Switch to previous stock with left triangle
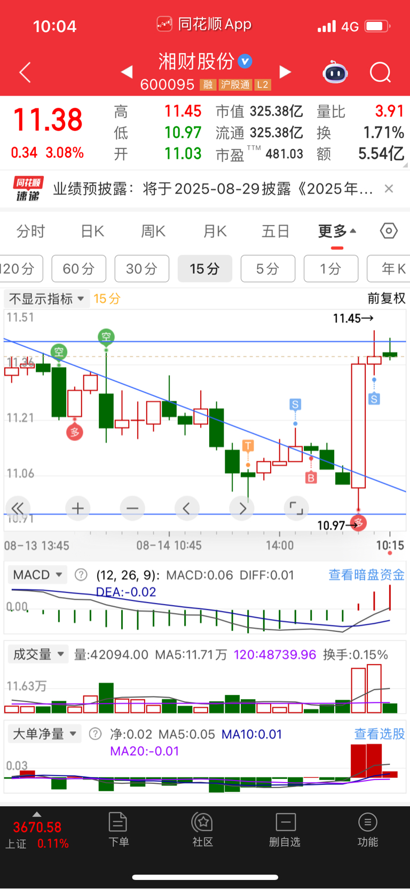The height and width of the screenshot is (889, 410). point(127,72)
